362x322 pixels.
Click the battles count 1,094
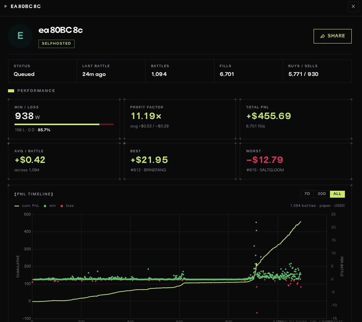[159, 74]
